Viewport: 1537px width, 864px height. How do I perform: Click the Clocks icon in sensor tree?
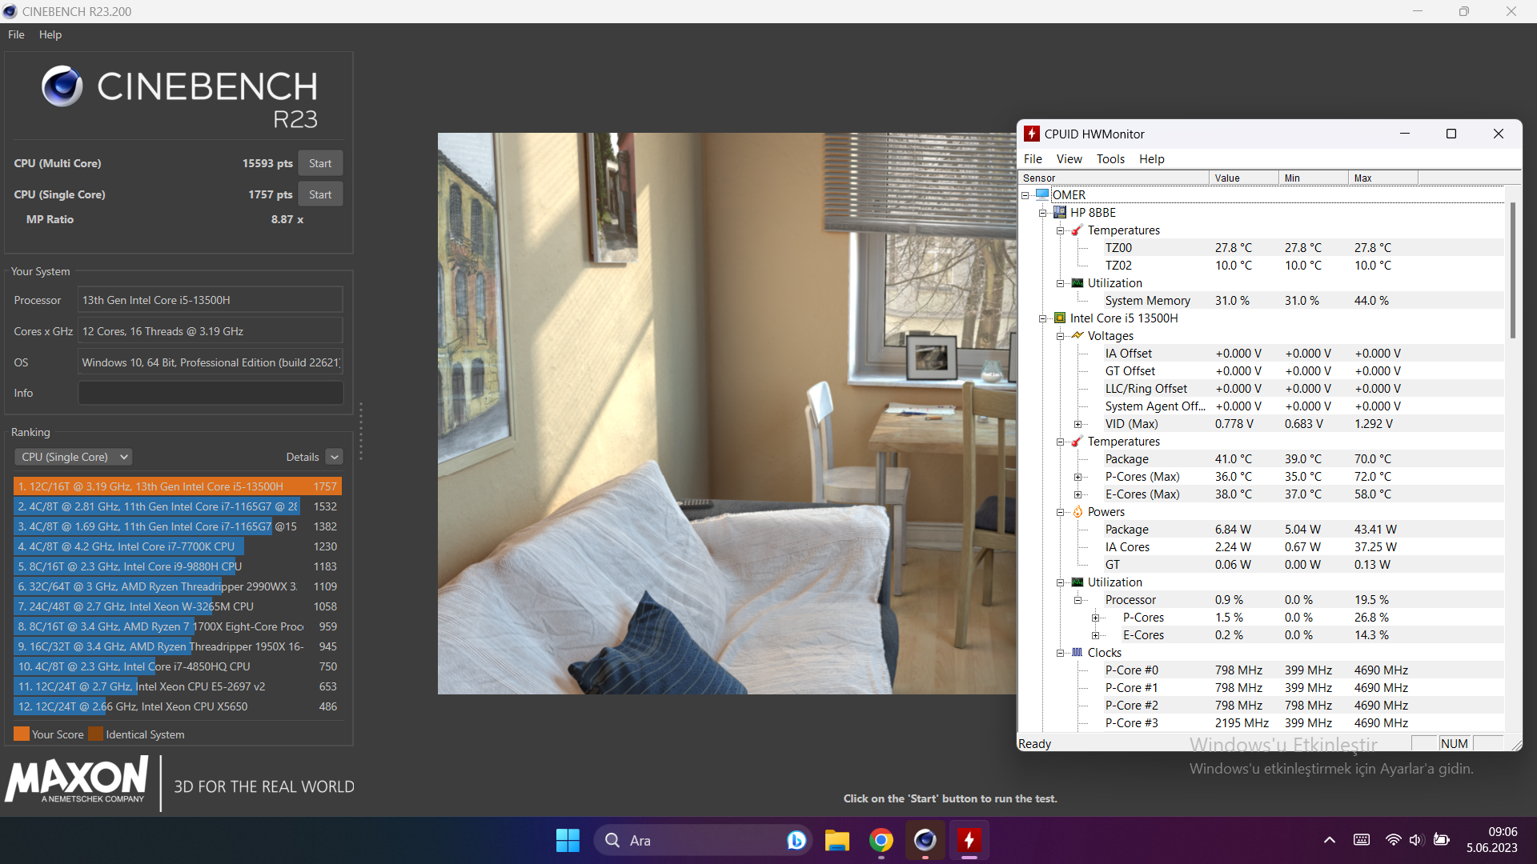pos(1078,652)
